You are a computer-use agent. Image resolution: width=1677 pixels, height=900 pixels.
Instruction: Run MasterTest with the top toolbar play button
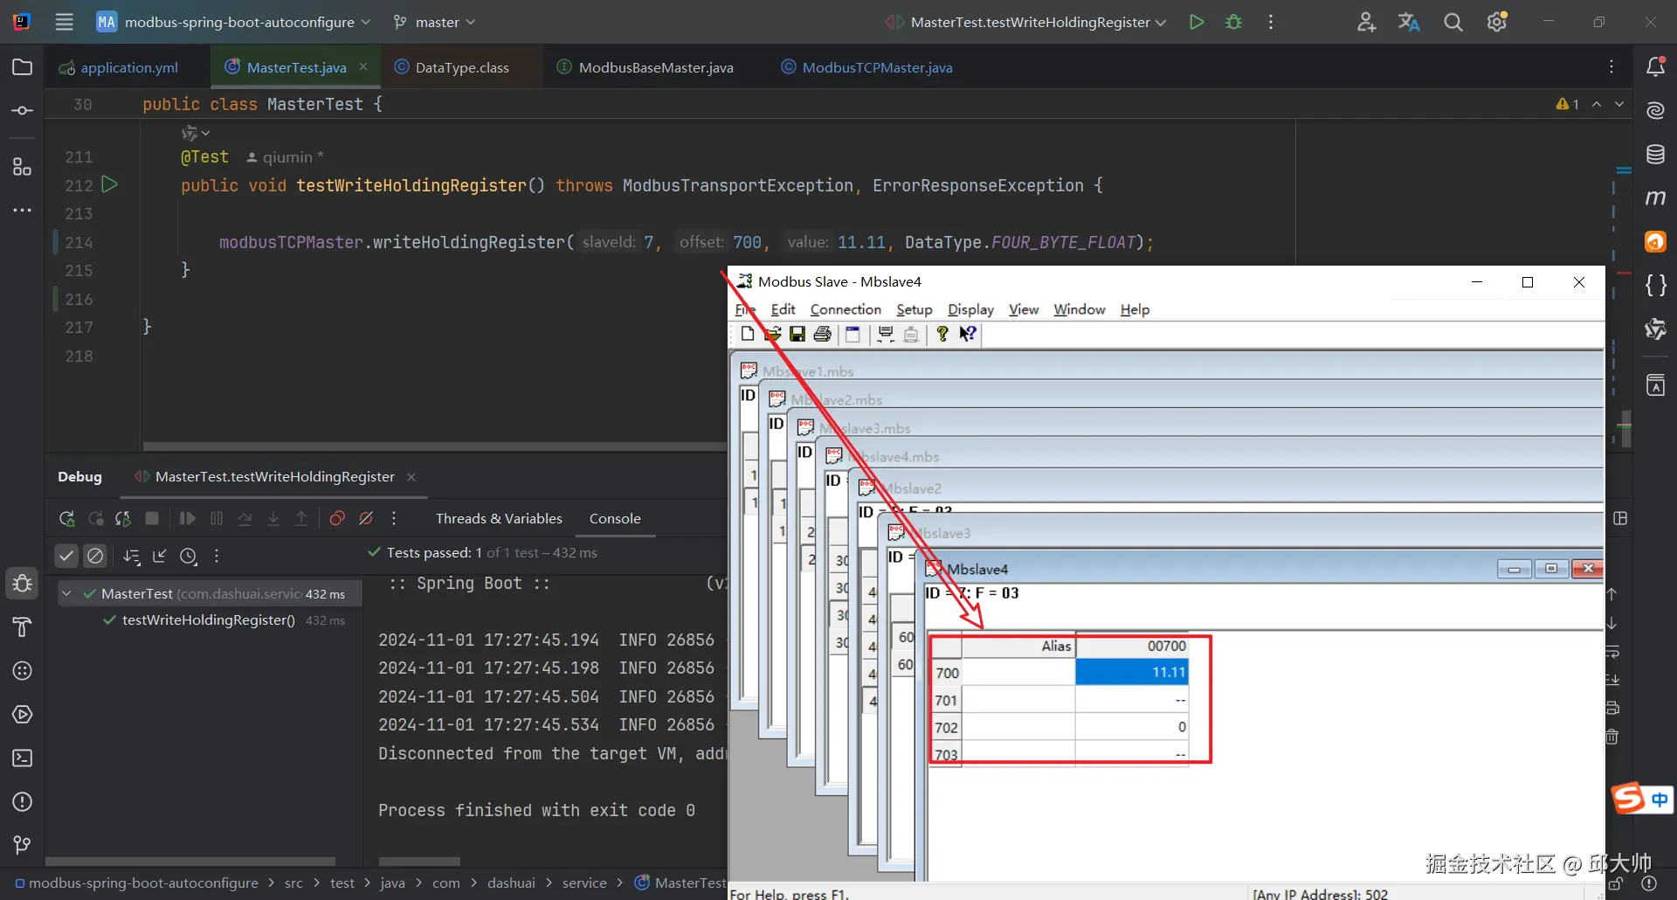click(x=1197, y=23)
